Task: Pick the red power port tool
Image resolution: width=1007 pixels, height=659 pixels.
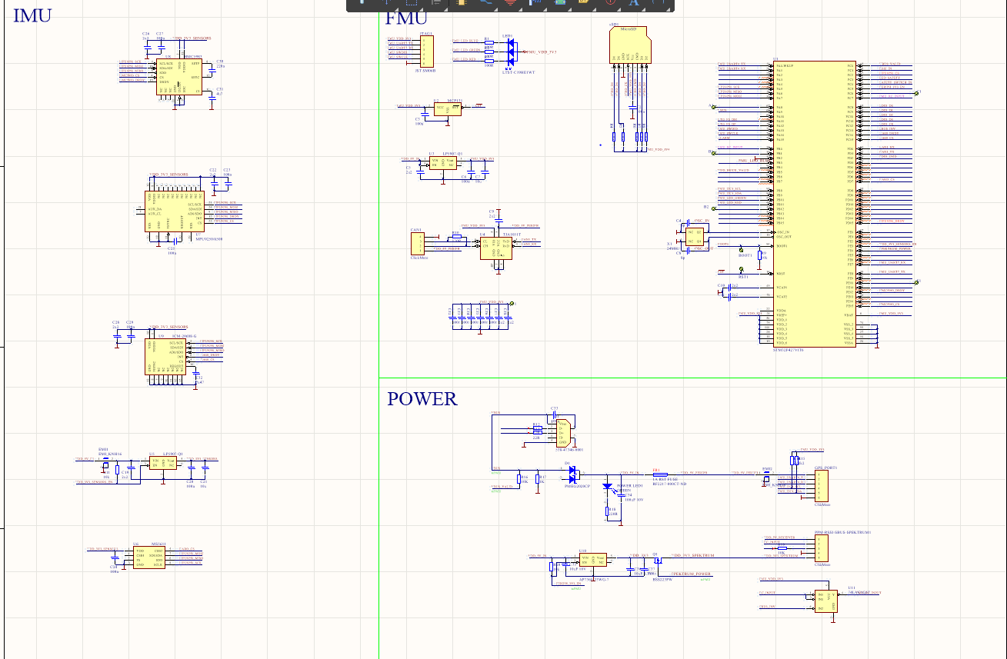Action: 511,3
